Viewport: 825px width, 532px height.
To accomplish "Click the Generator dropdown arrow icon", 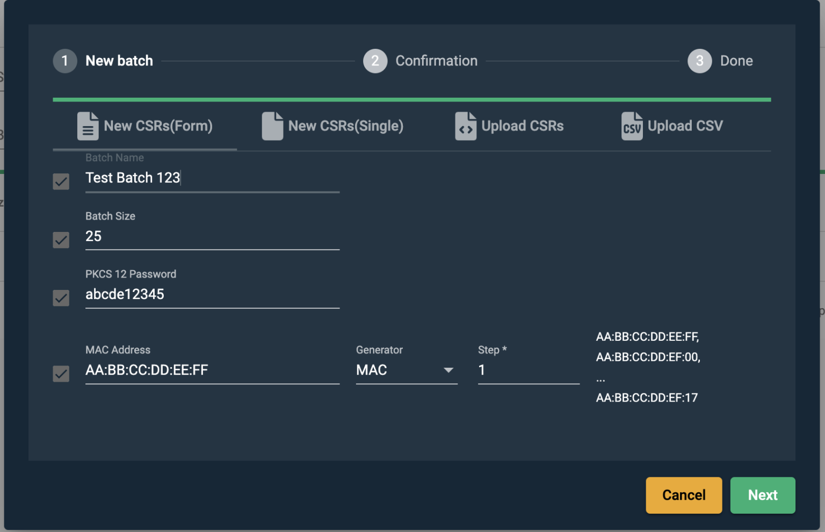I will point(449,370).
